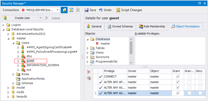208x101 pixels.
Task: Toggle Grant checkbox for CONNECT privilege
Action: point(178,76)
